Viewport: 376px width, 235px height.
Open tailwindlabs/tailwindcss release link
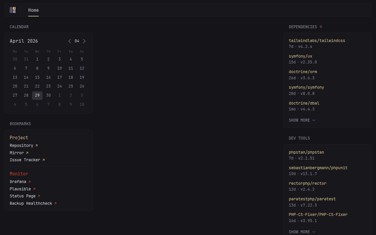(317, 41)
